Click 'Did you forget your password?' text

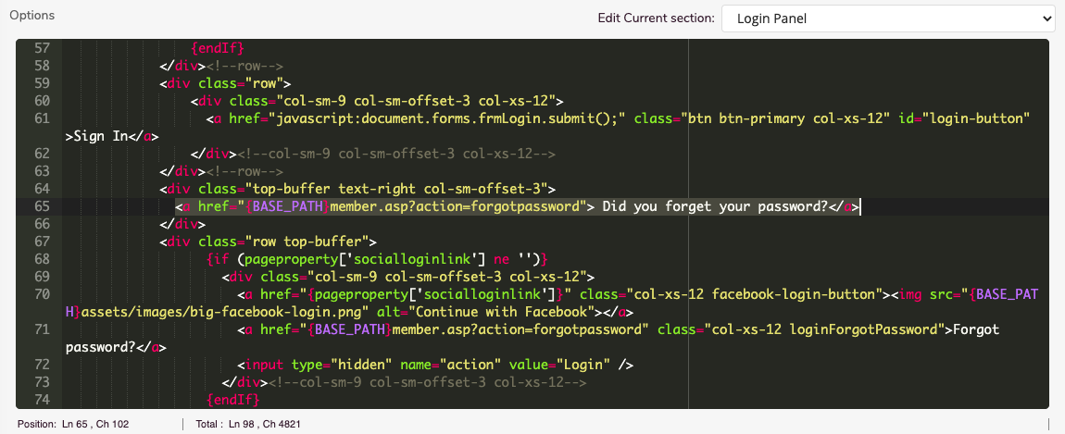click(715, 206)
